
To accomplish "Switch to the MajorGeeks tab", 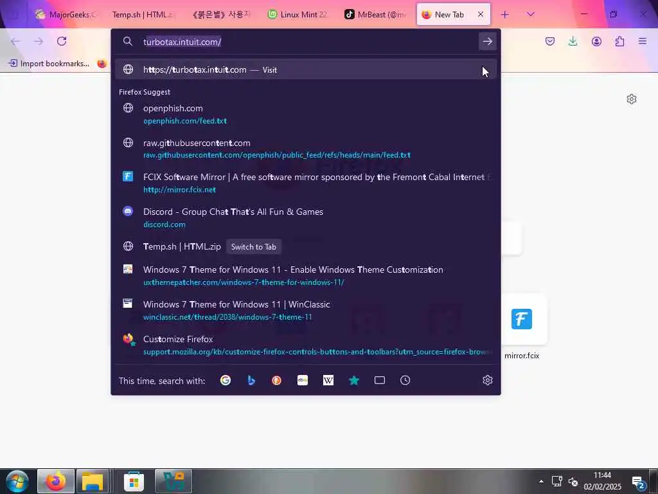I will pyautogui.click(x=66, y=14).
